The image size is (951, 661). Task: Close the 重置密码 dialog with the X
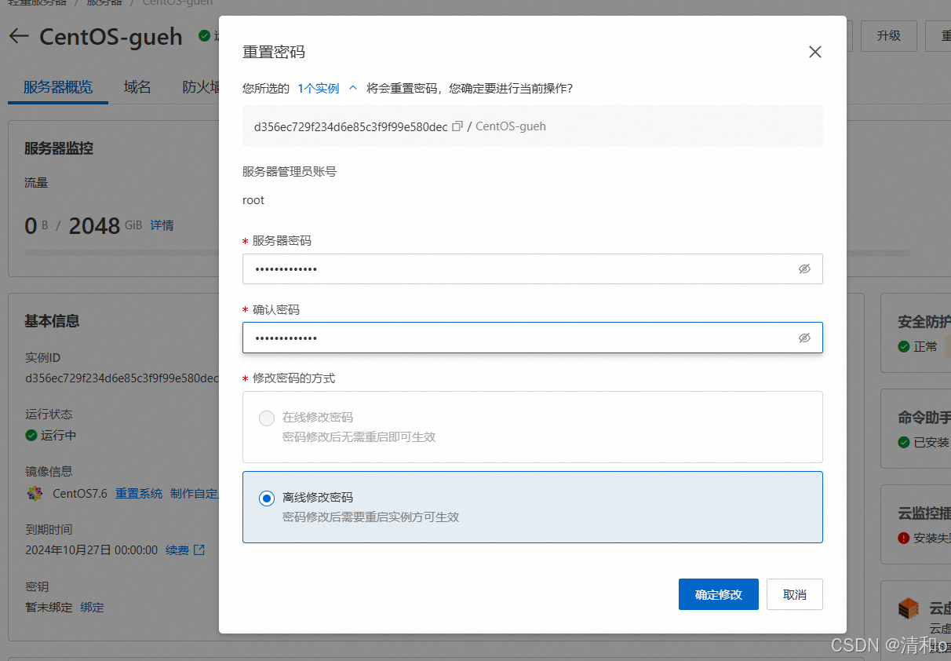[815, 52]
